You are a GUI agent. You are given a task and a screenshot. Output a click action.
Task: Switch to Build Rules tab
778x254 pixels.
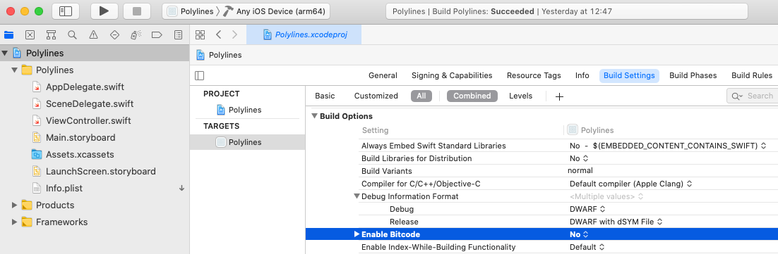752,75
